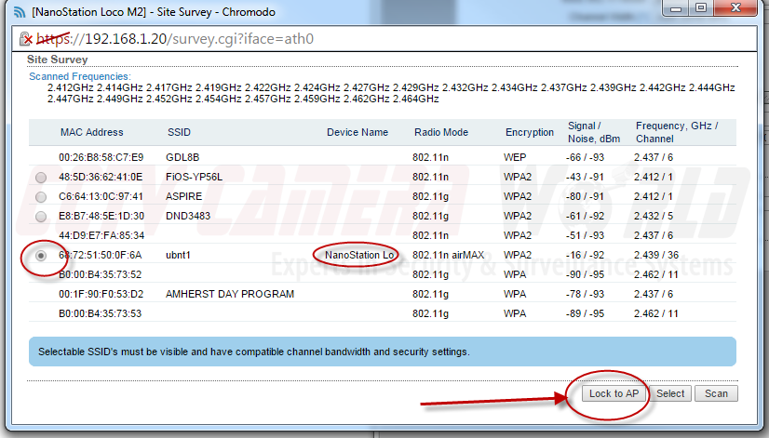
Task: Pick the DND3483 network radio button
Action: [41, 216]
